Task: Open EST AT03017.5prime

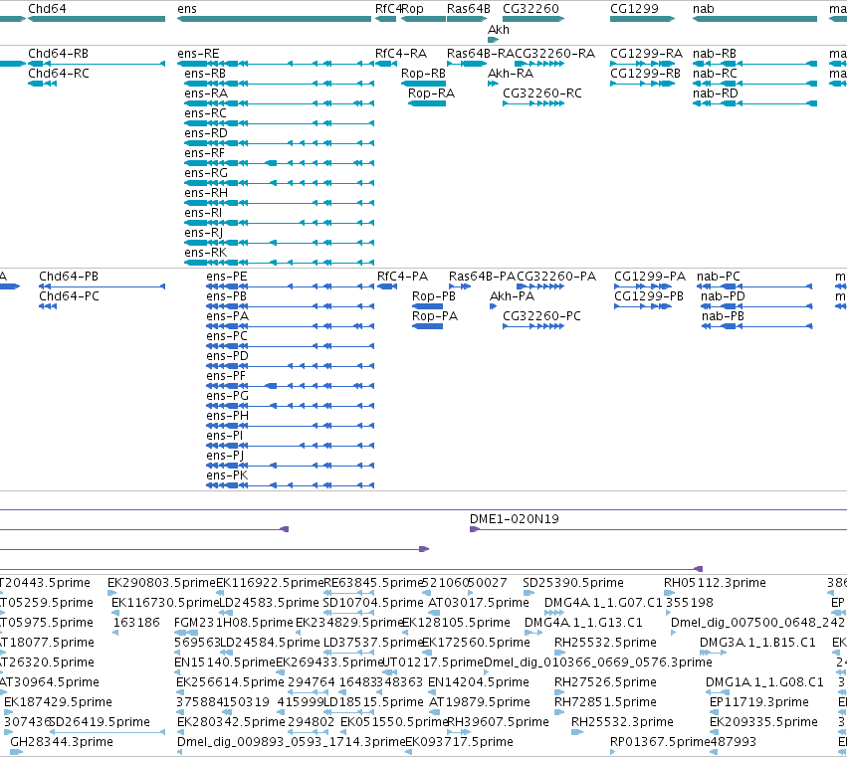Action: click(479, 603)
